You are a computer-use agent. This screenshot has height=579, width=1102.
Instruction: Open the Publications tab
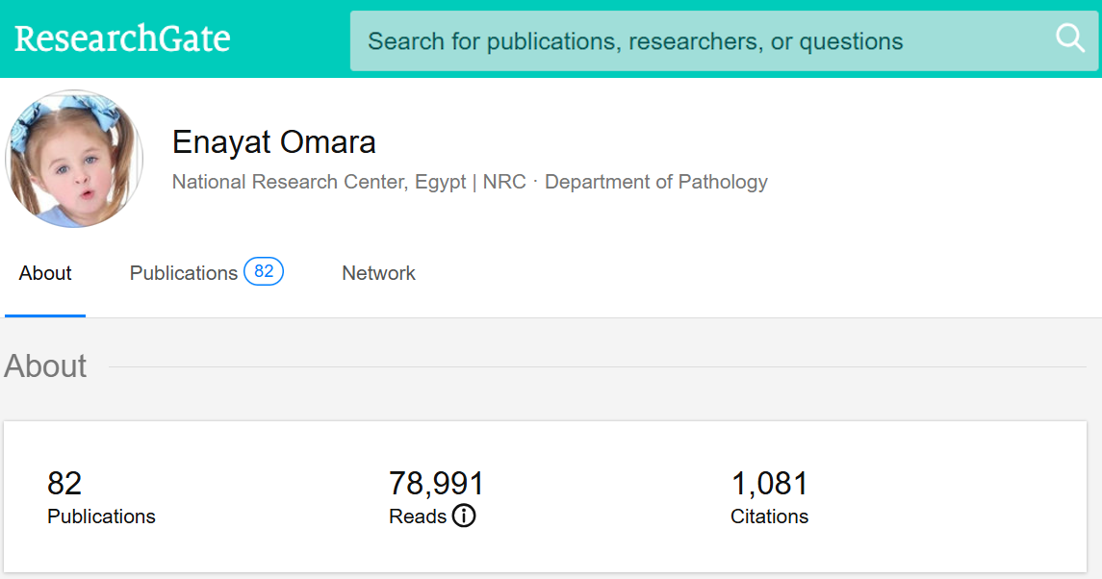183,273
